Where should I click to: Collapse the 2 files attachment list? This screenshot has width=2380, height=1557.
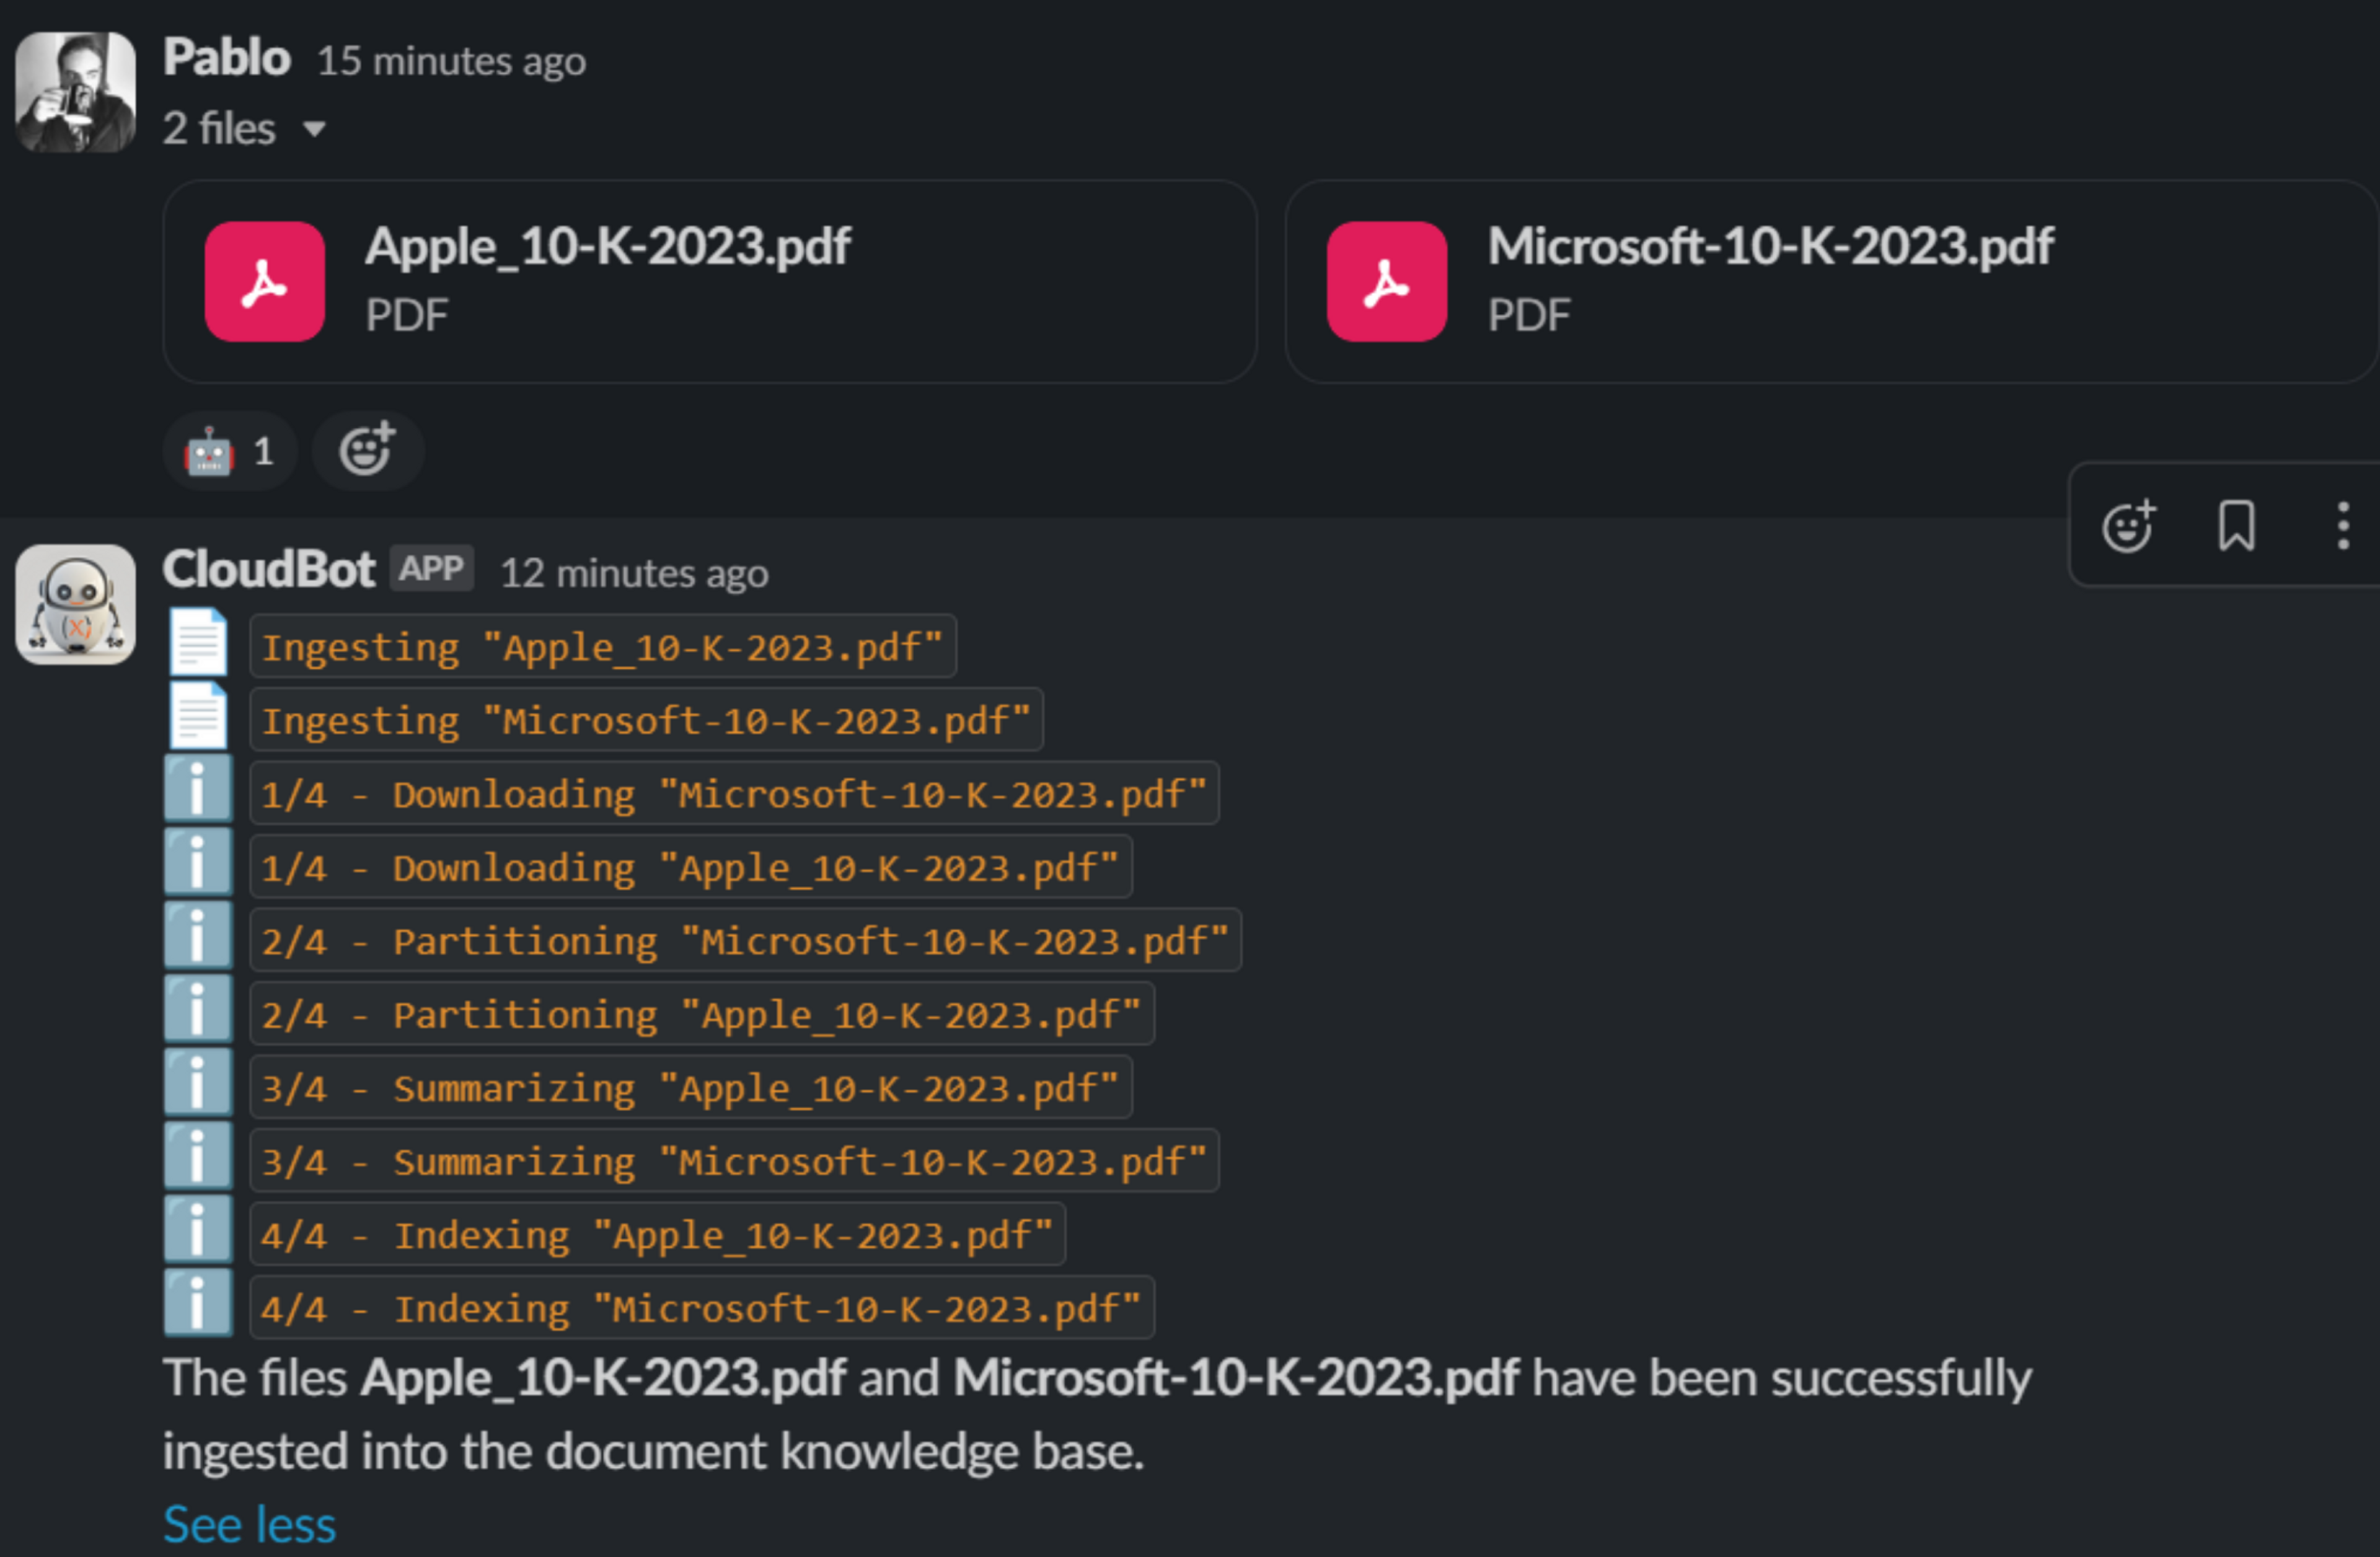(314, 129)
